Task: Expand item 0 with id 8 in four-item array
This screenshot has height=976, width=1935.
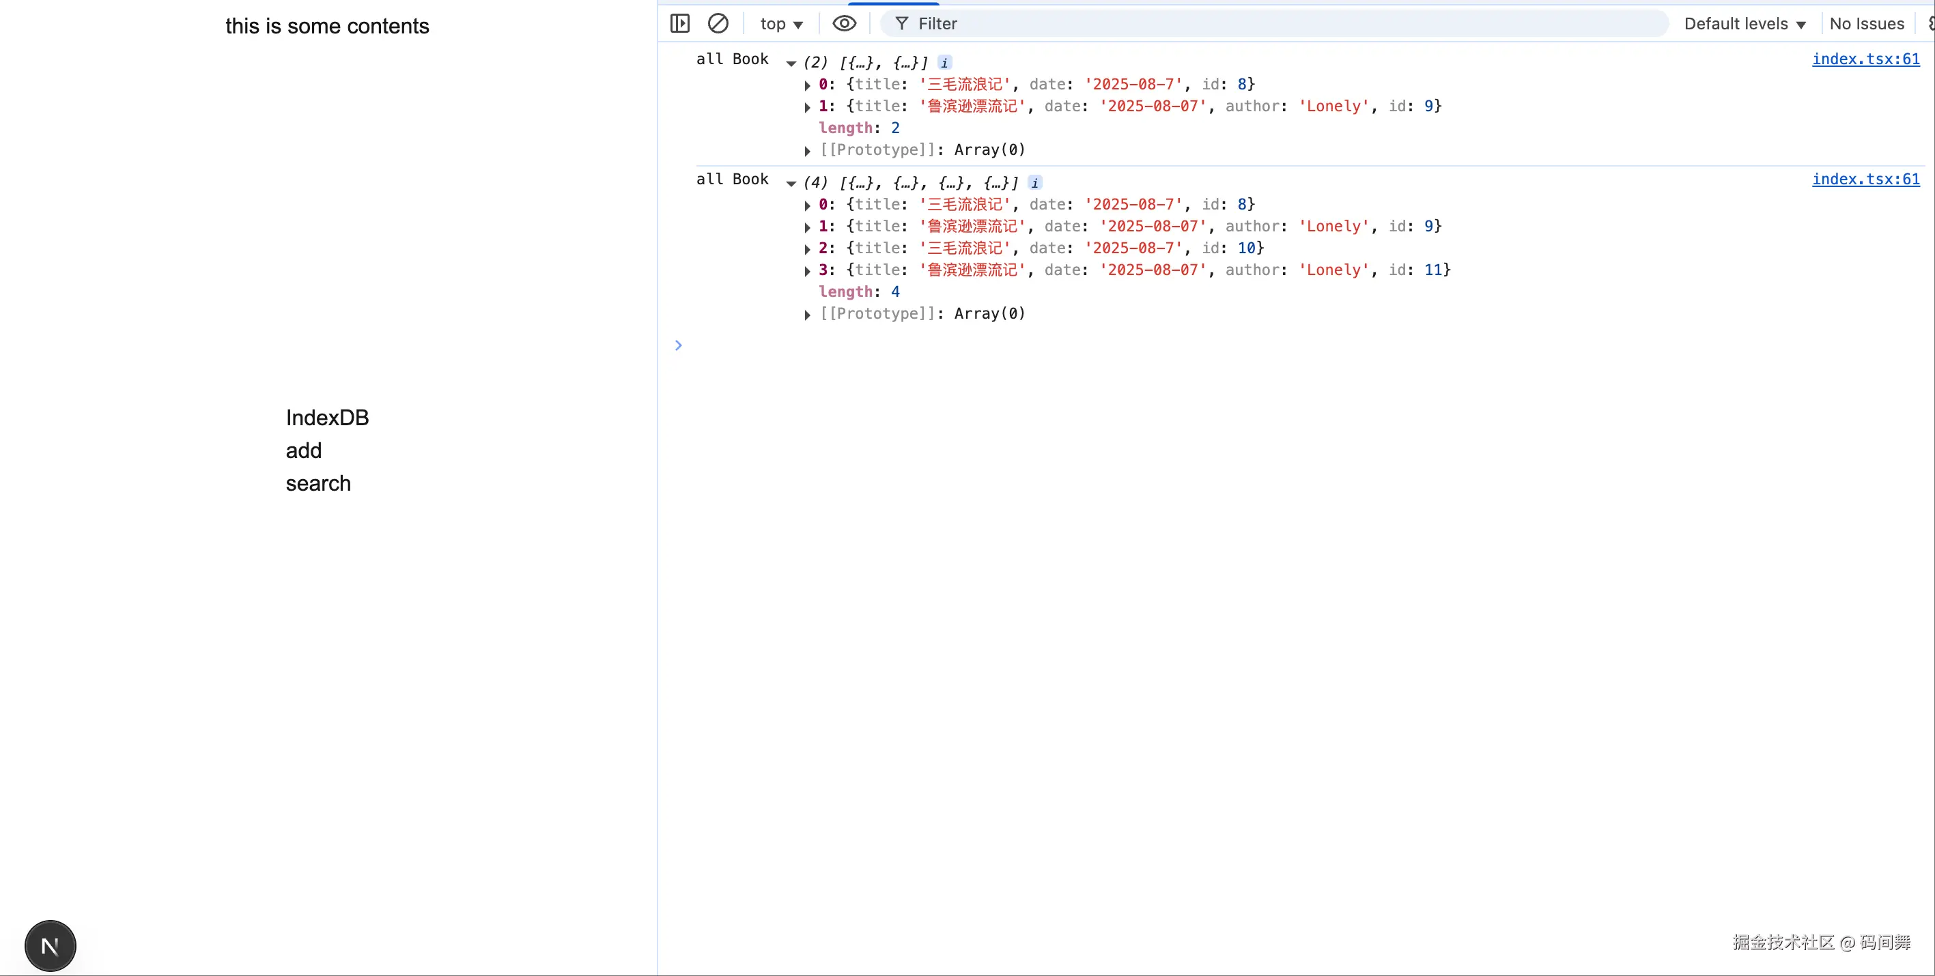Action: click(x=808, y=205)
